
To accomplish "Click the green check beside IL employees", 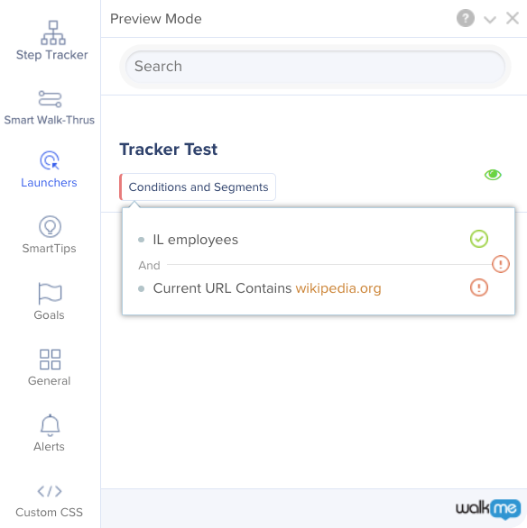I will [479, 239].
